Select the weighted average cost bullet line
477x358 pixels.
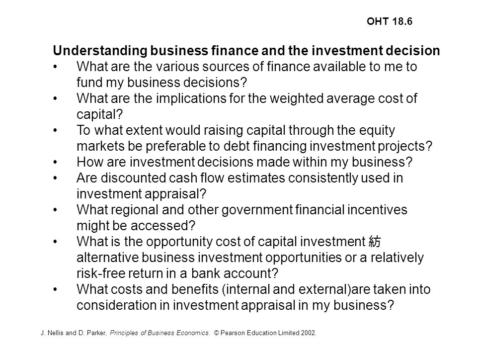[247, 98]
